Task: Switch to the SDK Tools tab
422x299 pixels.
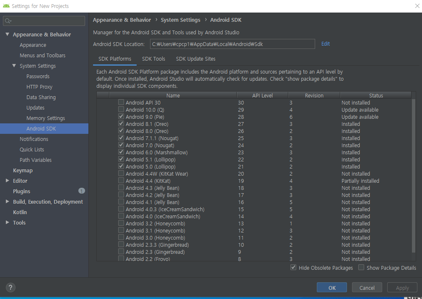Action: click(153, 59)
